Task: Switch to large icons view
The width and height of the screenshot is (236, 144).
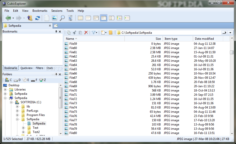Action: pyautogui.click(x=80, y=18)
